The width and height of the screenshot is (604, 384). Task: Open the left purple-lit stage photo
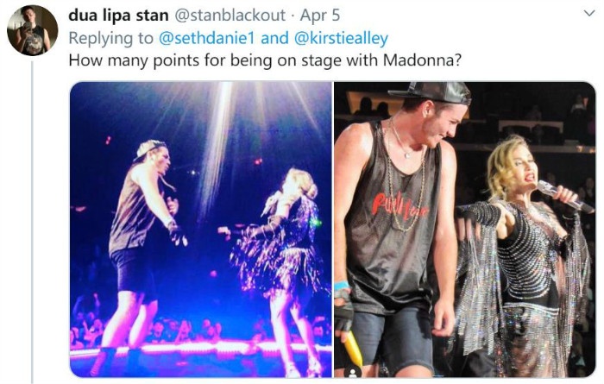tap(201, 230)
